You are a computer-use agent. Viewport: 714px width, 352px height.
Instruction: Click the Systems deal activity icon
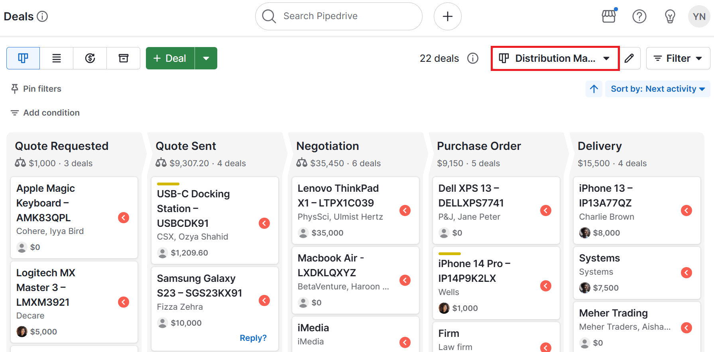tap(686, 273)
